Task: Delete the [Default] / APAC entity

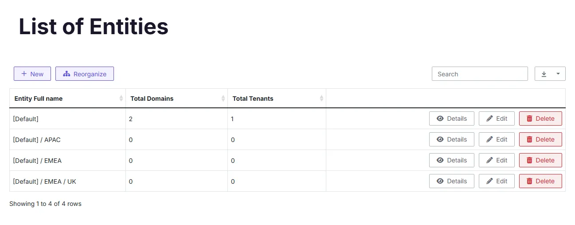Action: (540, 139)
